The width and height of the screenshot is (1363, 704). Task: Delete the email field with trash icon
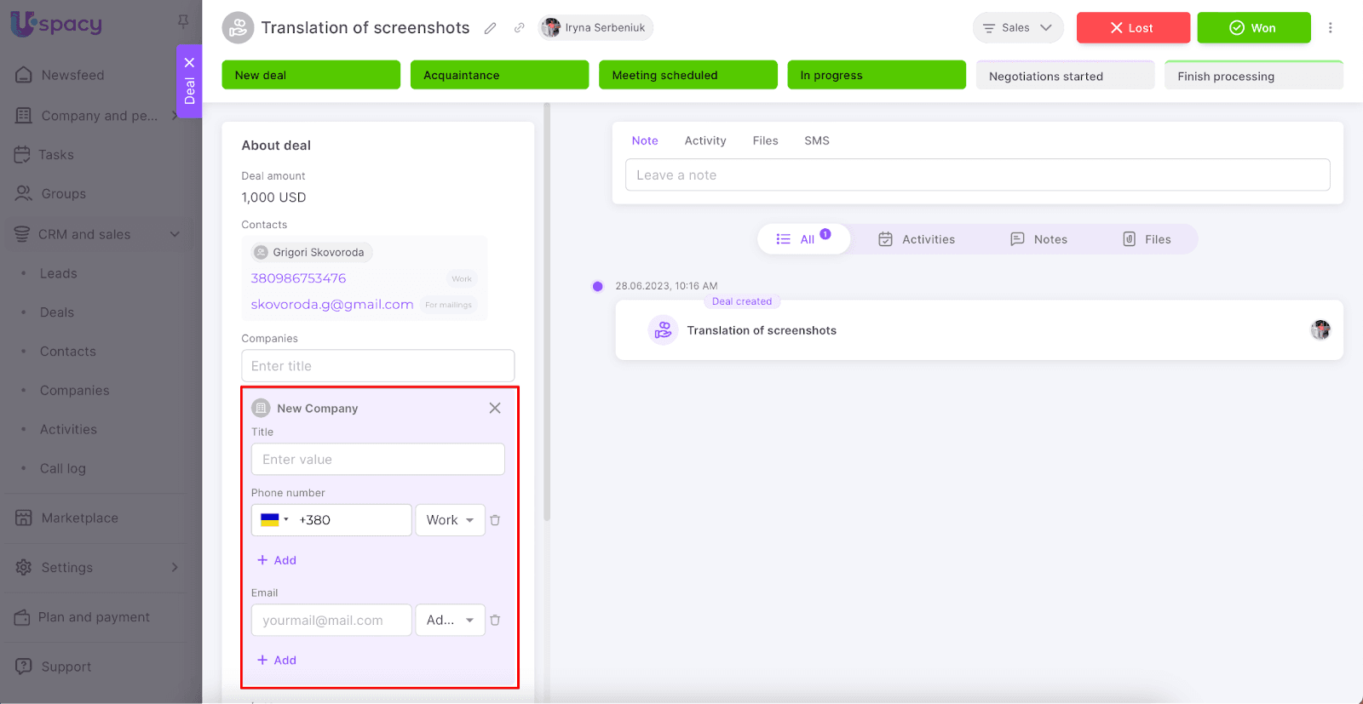495,621
